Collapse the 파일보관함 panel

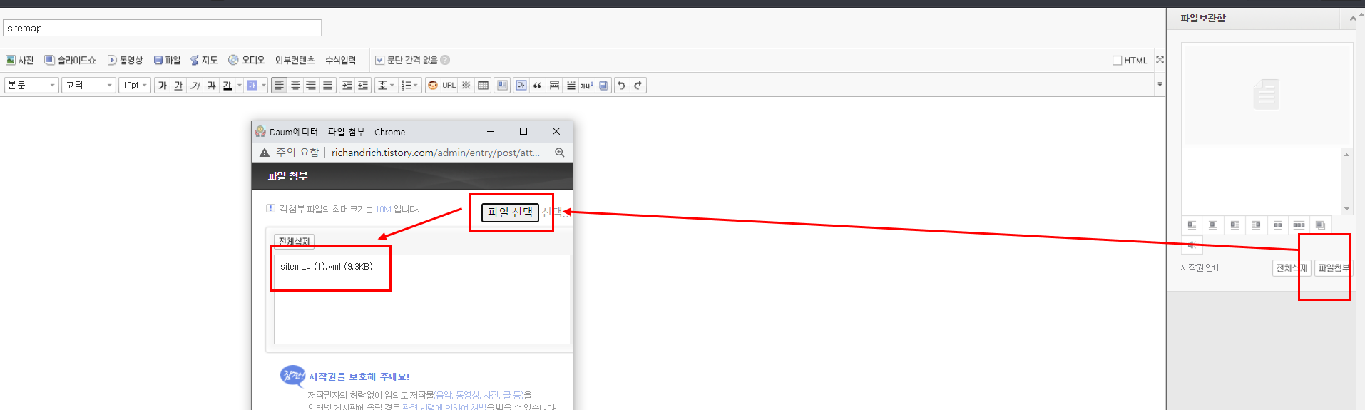point(1353,19)
